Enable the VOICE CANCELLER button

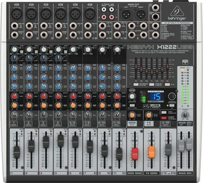[164, 112]
